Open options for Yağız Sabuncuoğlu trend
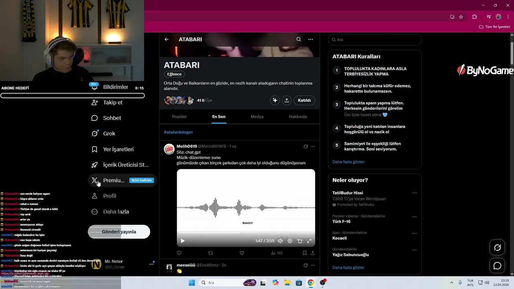The height and width of the screenshot is (289, 514). [414, 250]
